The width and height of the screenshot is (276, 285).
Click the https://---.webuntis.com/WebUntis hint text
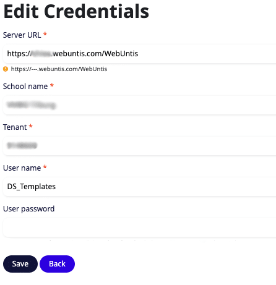[x=59, y=69]
